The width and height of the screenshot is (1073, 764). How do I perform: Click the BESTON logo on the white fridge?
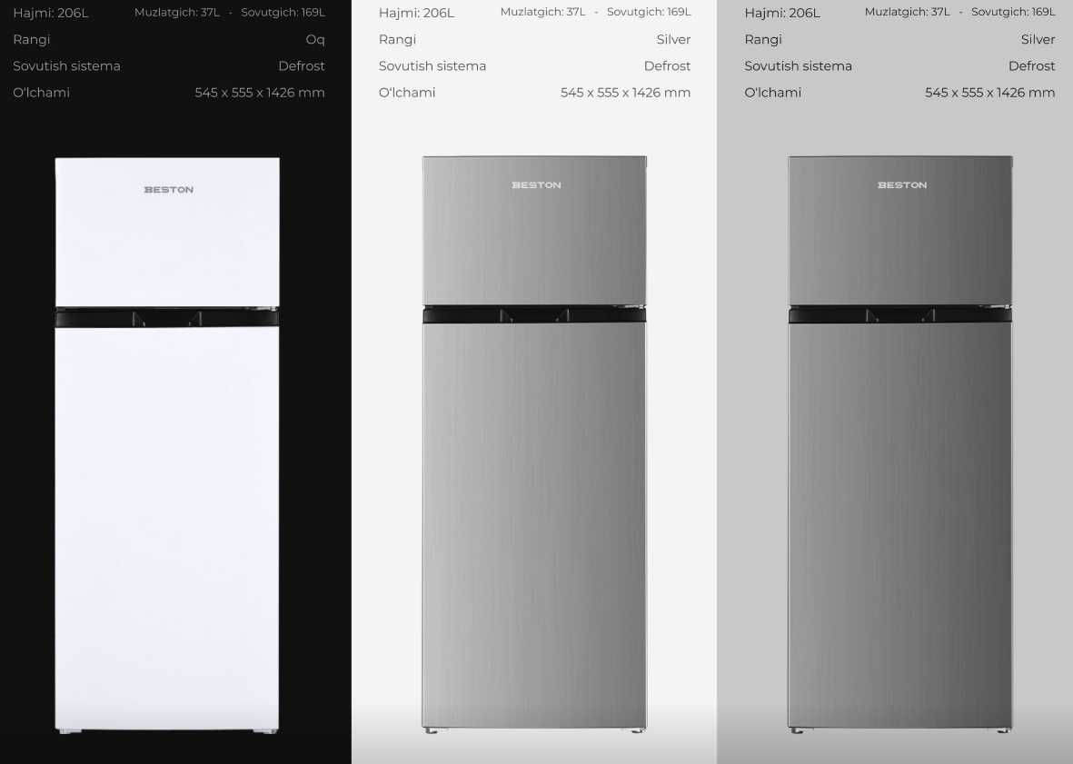click(168, 190)
